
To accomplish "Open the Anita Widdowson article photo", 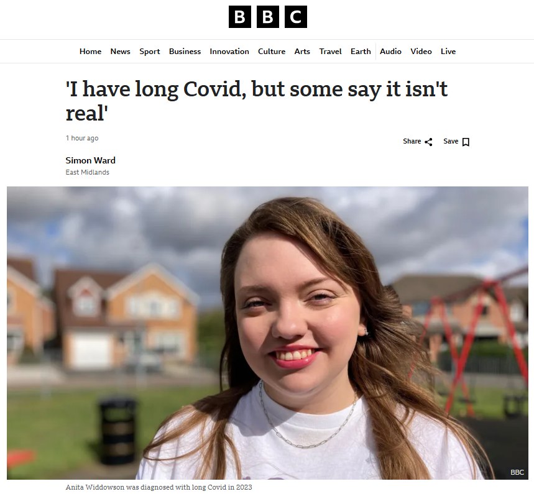I will tap(267, 332).
